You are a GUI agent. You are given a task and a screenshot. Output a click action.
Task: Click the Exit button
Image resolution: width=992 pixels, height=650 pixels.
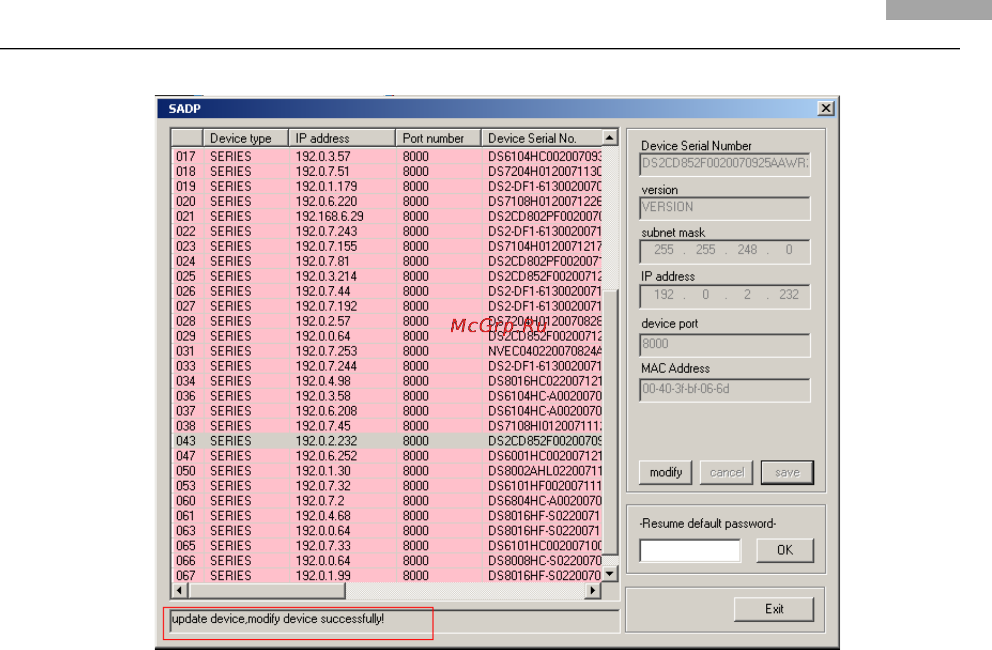pyautogui.click(x=774, y=609)
